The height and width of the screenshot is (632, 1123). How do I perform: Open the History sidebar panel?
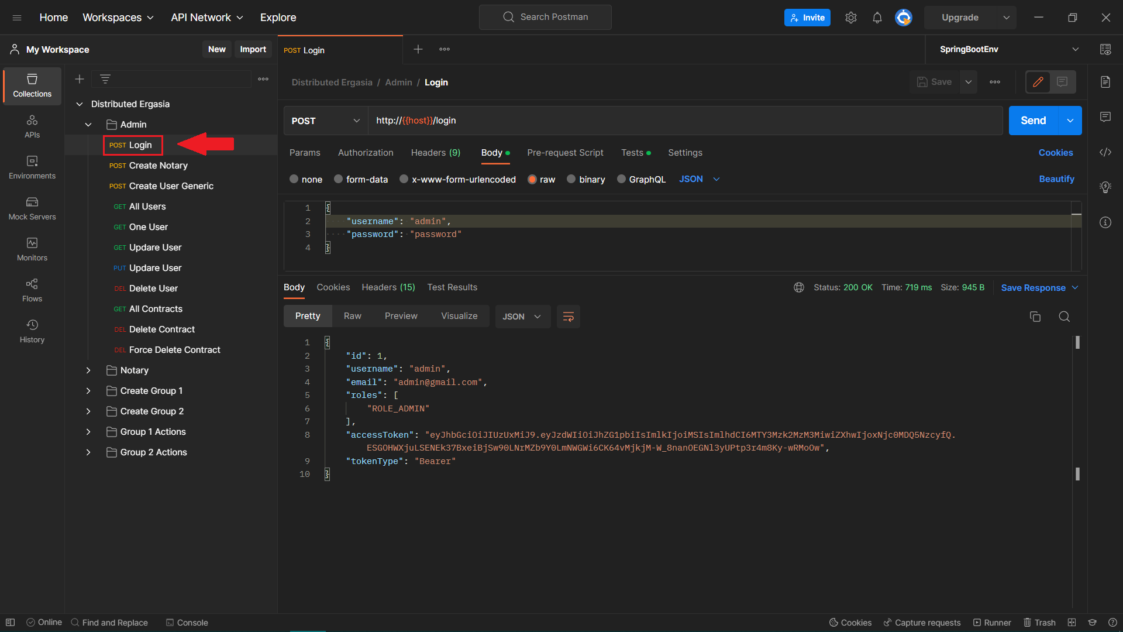[32, 332]
